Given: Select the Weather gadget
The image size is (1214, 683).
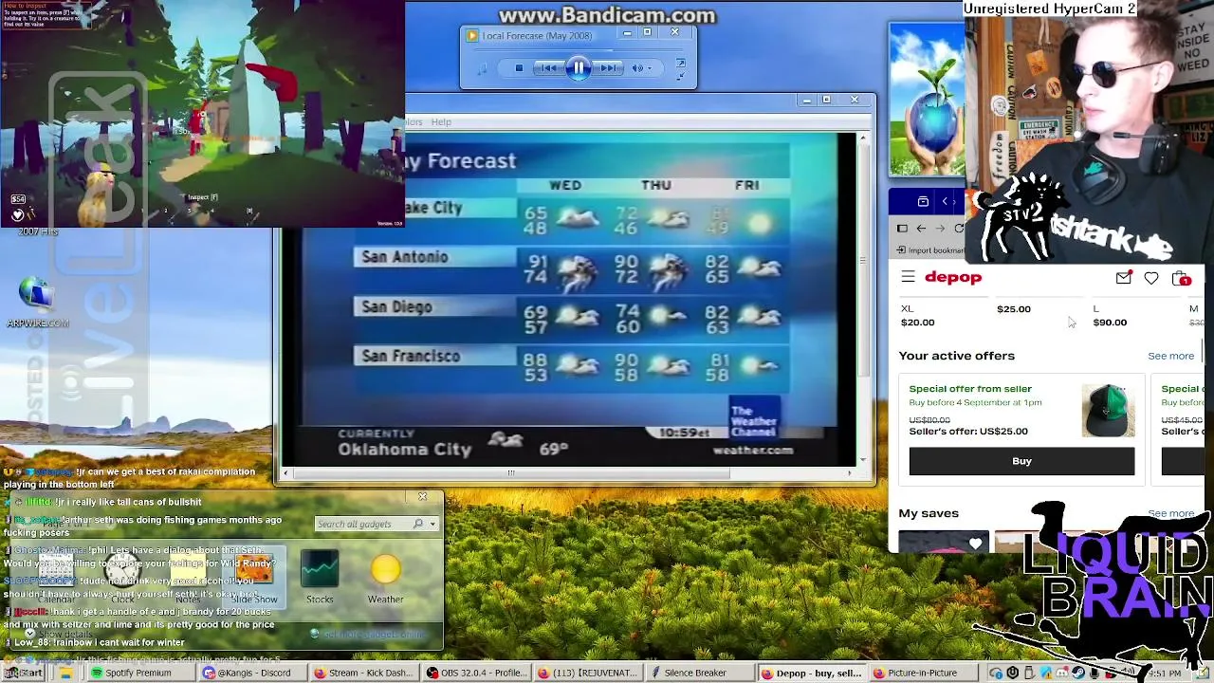Looking at the screenshot, I should click(385, 577).
